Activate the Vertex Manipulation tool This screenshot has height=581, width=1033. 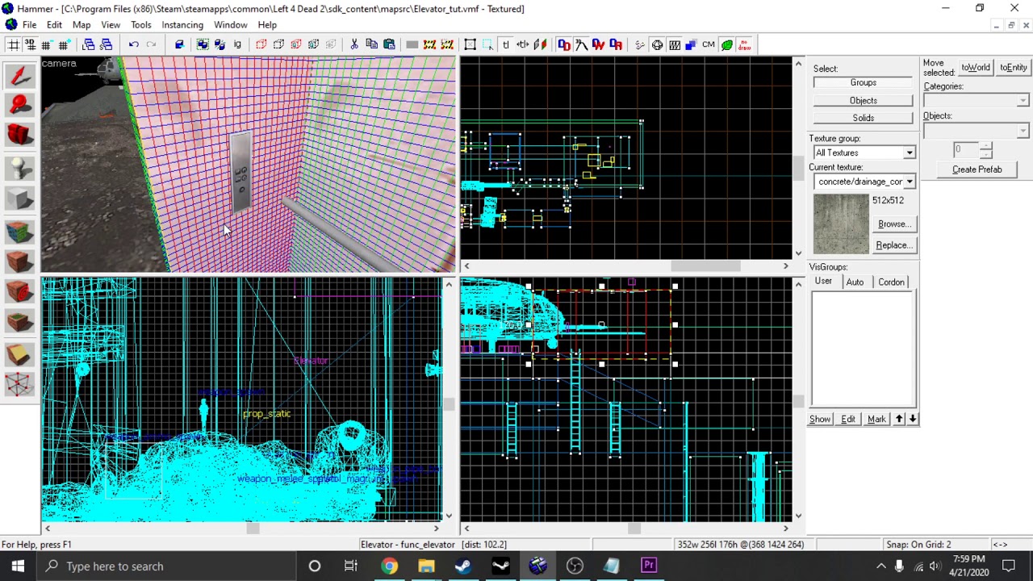pos(20,385)
